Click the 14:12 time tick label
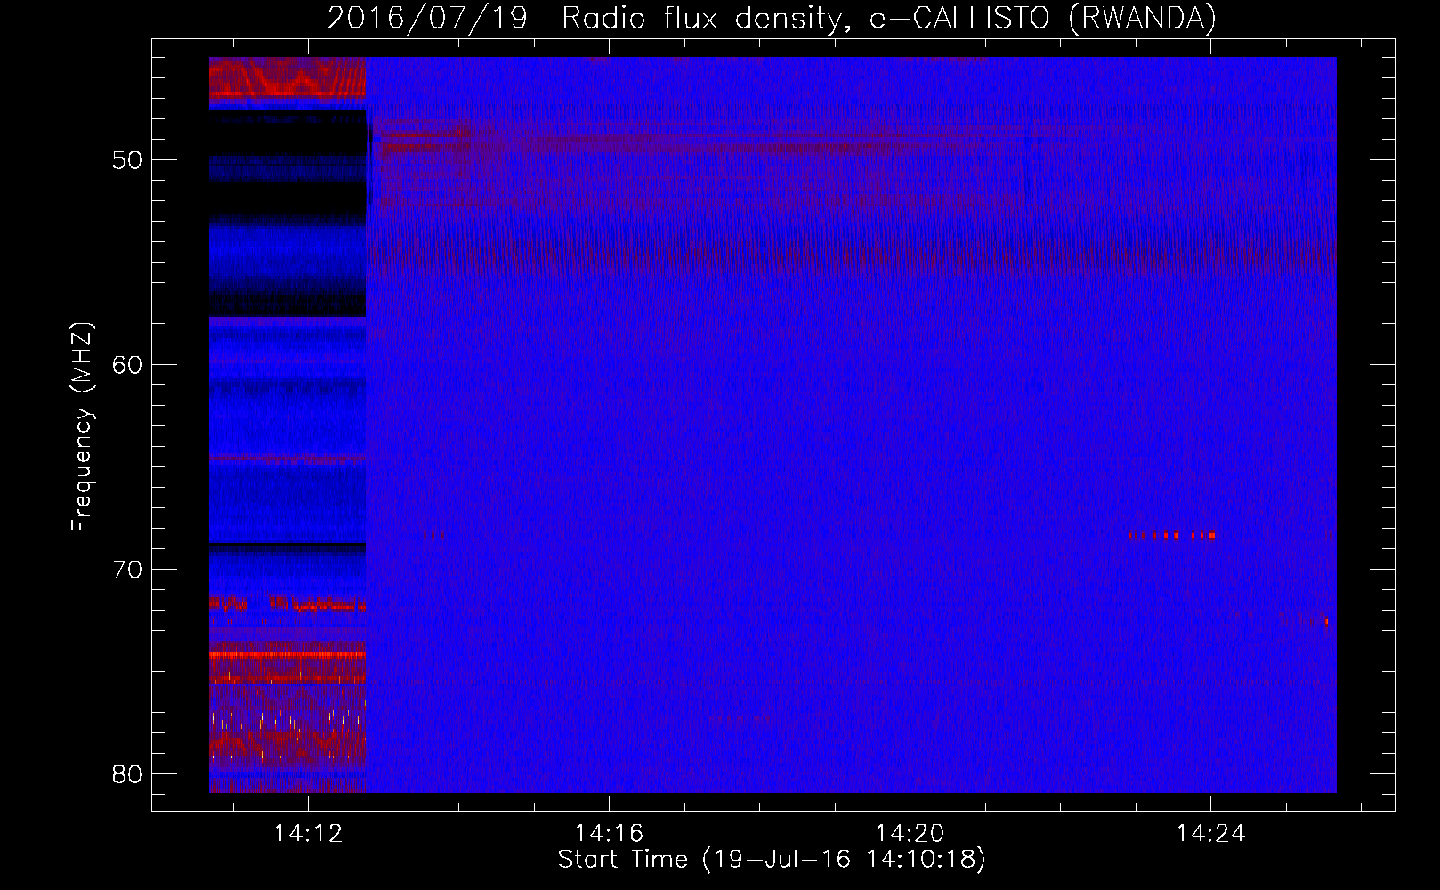The height and width of the screenshot is (890, 1440). tap(308, 834)
